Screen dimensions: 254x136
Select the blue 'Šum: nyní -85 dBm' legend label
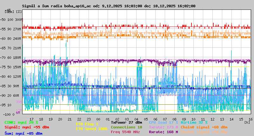click(x=23, y=133)
